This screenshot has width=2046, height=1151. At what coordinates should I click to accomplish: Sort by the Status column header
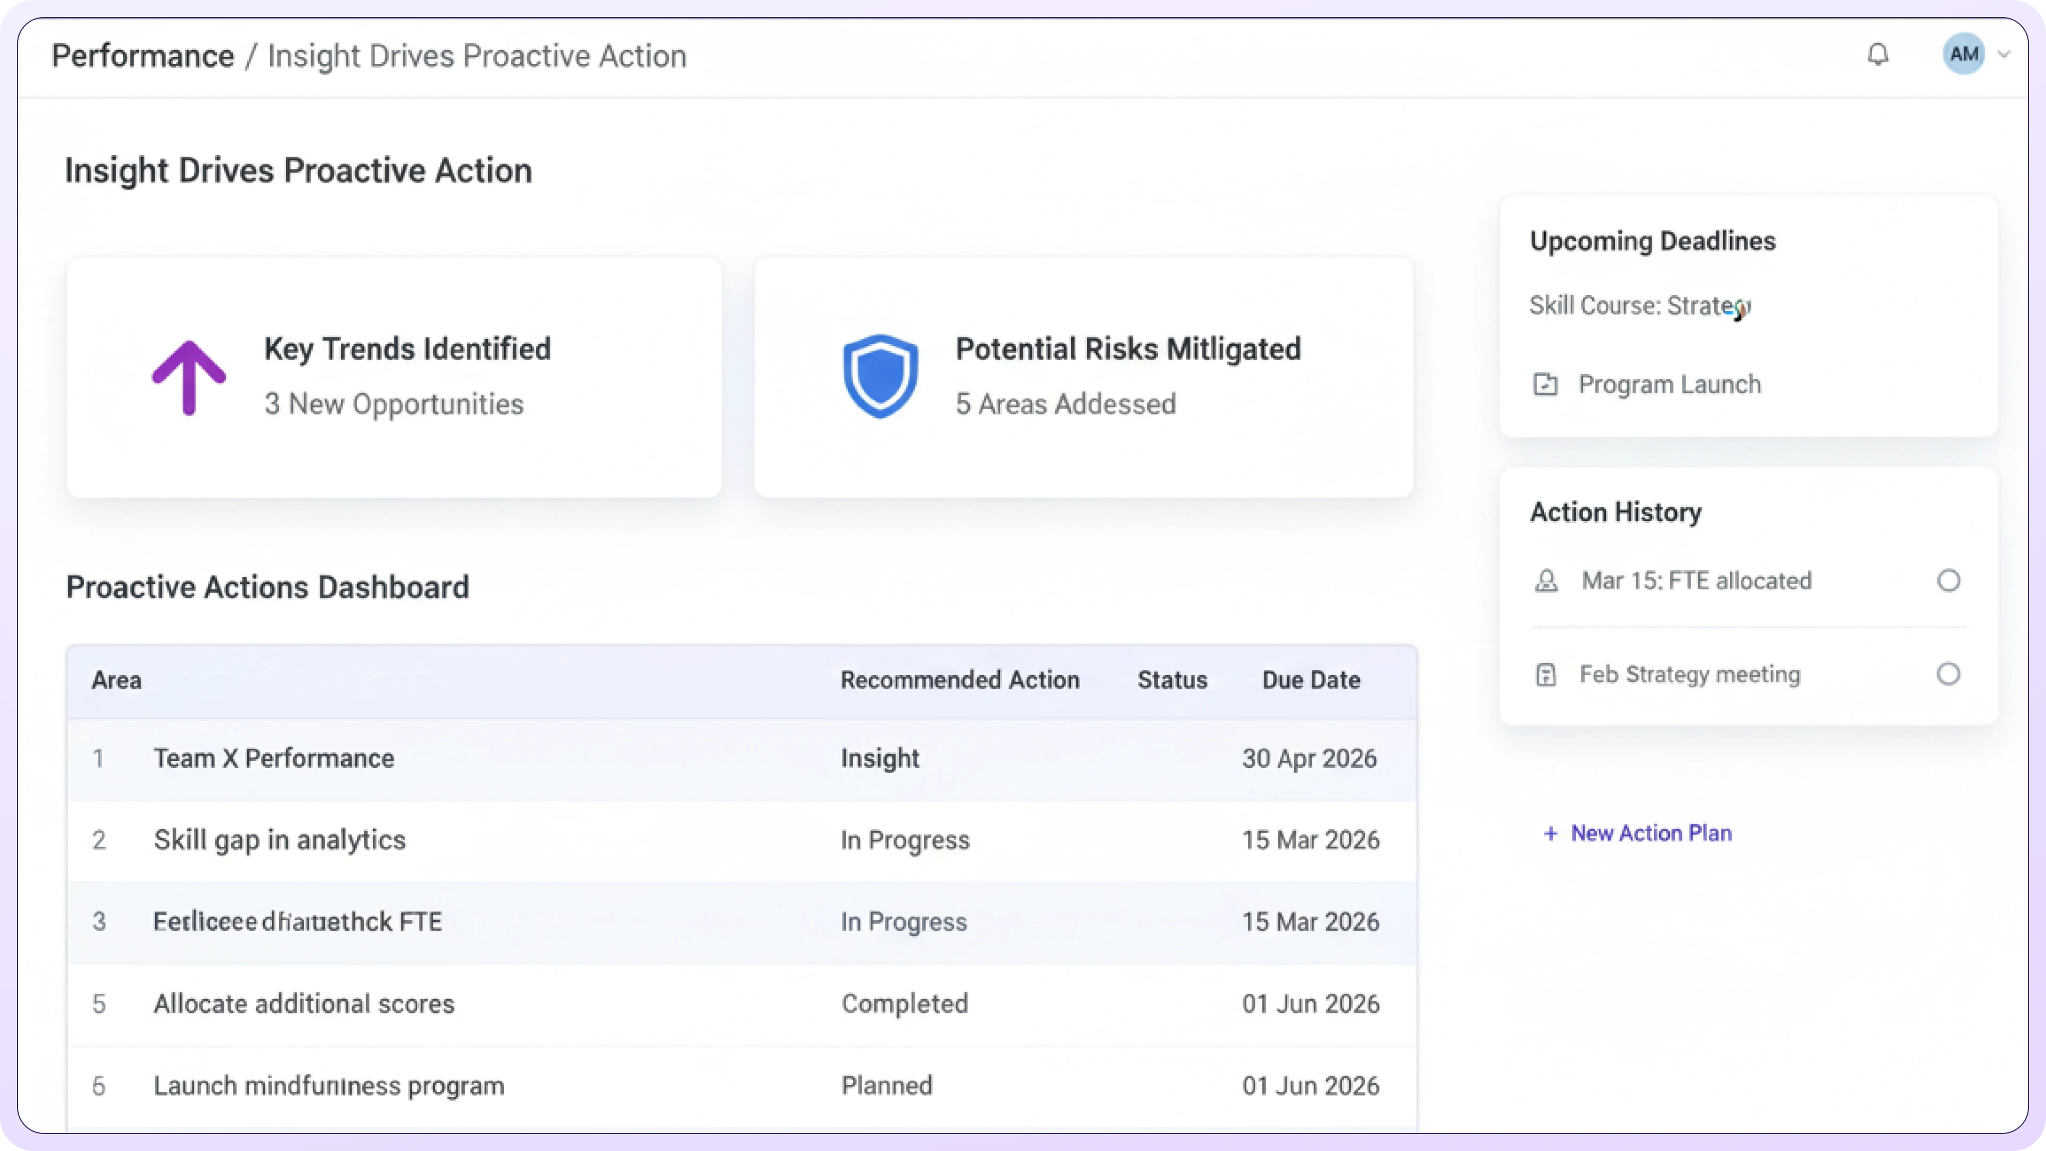tap(1172, 680)
